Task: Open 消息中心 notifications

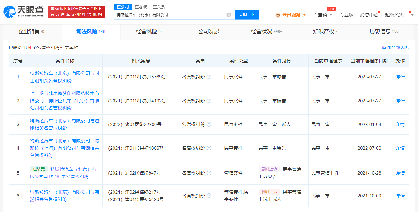Action: pos(369,15)
